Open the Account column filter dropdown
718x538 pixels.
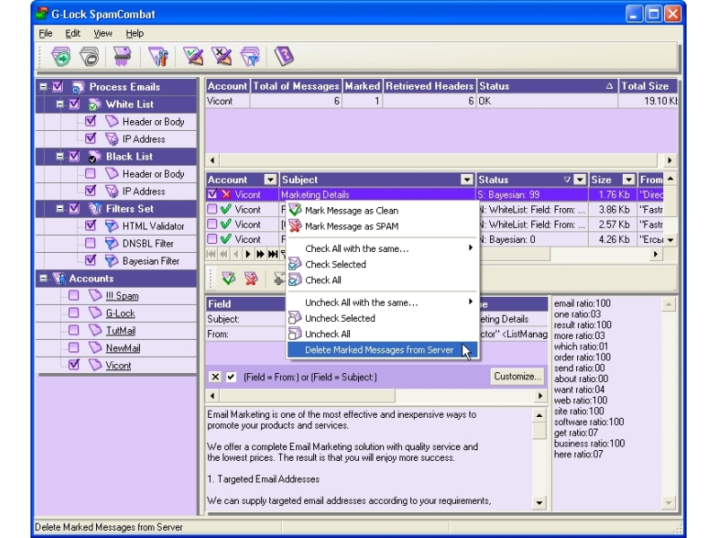[270, 180]
